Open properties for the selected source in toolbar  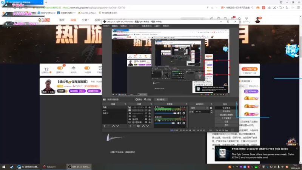tap(139, 99)
